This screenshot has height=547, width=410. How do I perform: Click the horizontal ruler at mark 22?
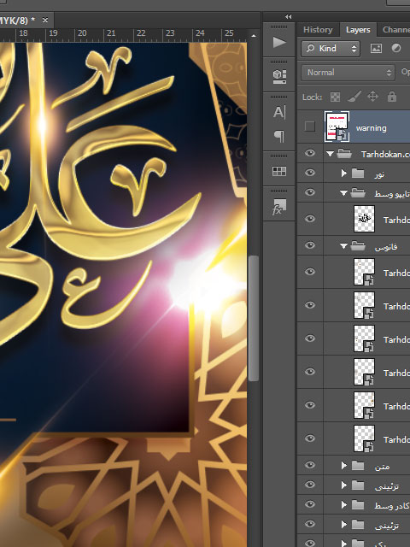[141, 33]
